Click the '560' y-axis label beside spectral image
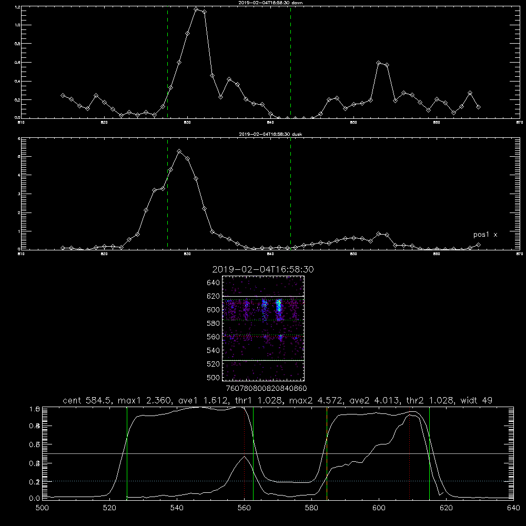 coord(213,337)
